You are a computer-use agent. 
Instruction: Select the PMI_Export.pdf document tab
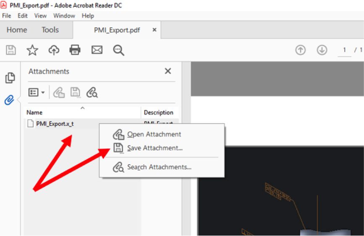(117, 30)
